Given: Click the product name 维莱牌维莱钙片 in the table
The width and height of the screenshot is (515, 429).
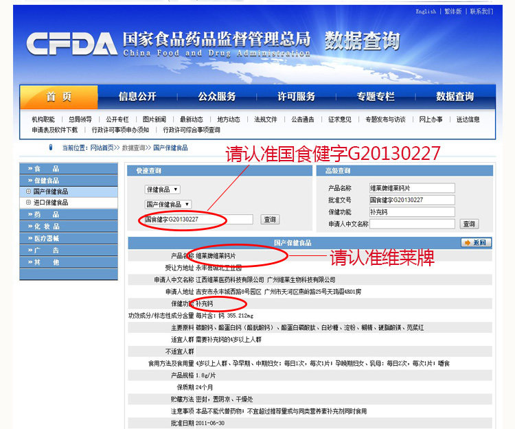Looking at the screenshot, I should coord(216,256).
